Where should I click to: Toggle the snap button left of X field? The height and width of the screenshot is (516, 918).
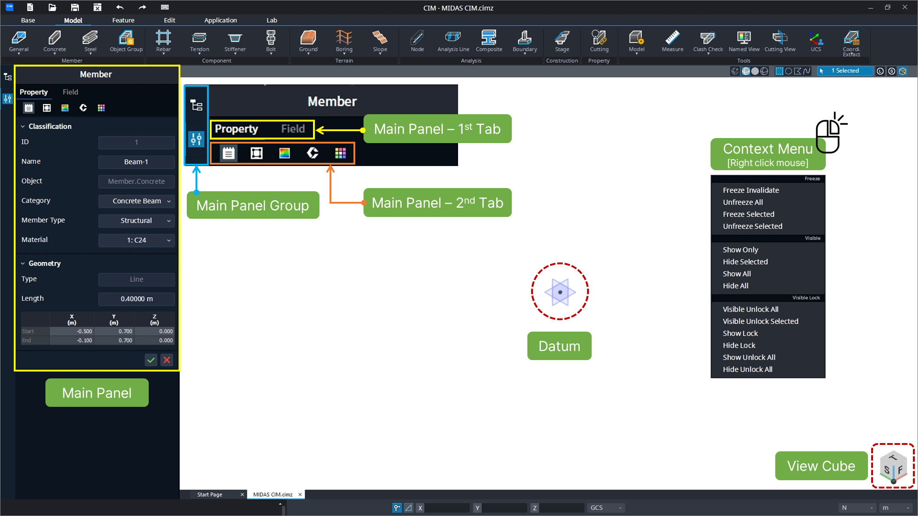[397, 508]
